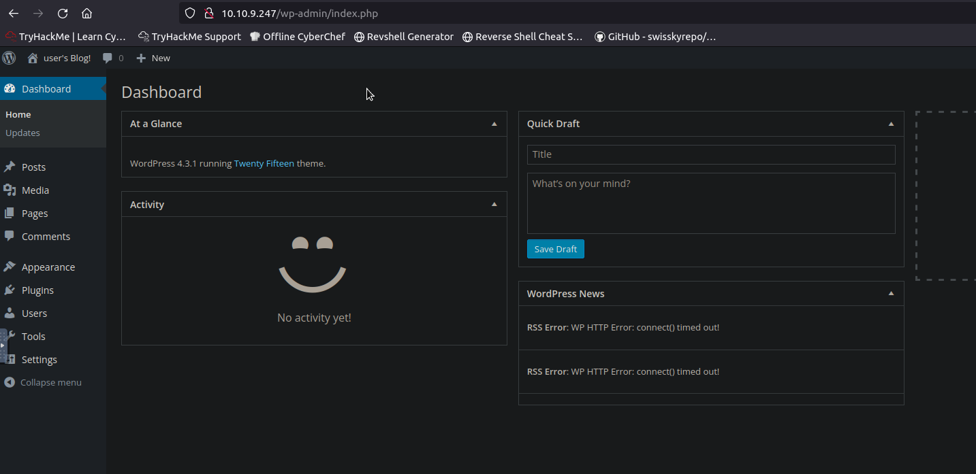Click the Save Draft button
This screenshot has width=976, height=474.
coord(555,249)
